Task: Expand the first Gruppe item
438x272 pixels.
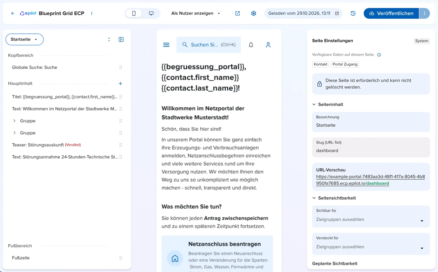Action: click(15, 121)
